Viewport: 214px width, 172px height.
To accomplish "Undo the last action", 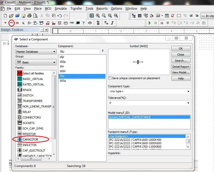I will point(60,16).
